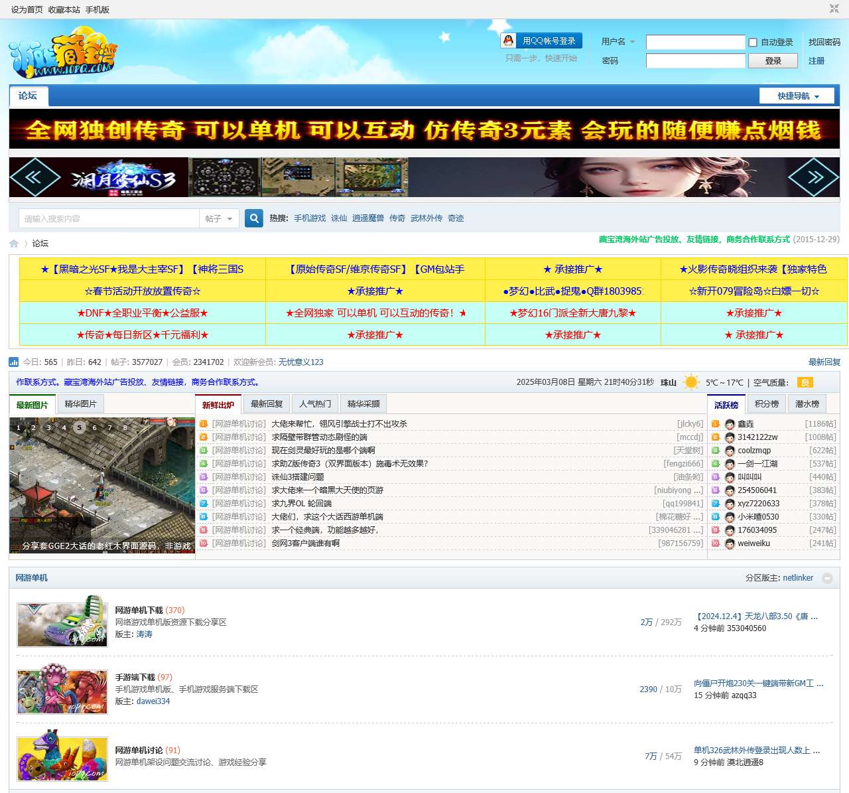The image size is (849, 793).
Task: Open 网游单机讨论 forum icon
Action: click(62, 756)
